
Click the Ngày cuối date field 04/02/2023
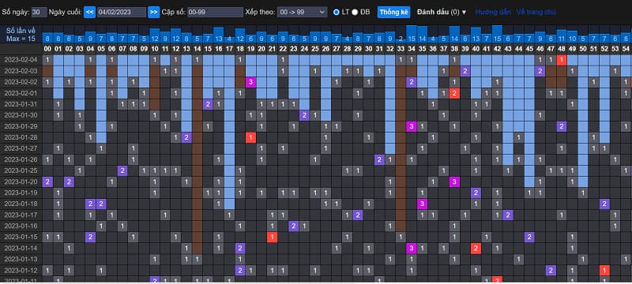point(122,12)
